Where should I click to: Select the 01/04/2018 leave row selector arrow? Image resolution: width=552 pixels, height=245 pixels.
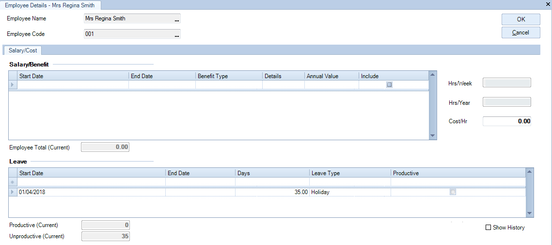click(13, 192)
